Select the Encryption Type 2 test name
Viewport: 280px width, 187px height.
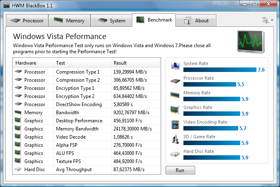(75, 96)
